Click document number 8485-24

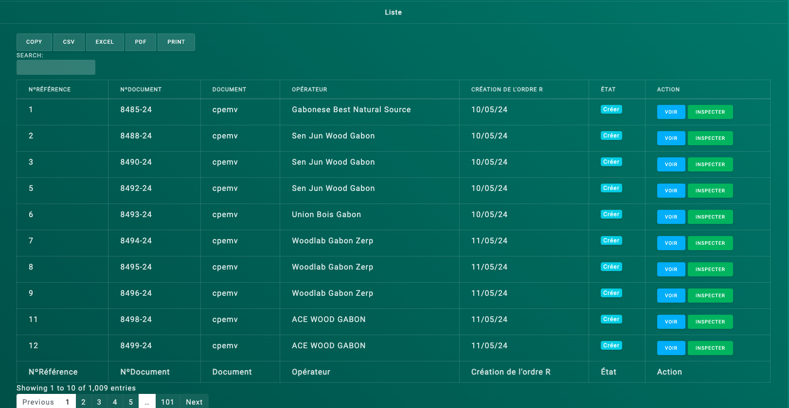[x=136, y=110]
